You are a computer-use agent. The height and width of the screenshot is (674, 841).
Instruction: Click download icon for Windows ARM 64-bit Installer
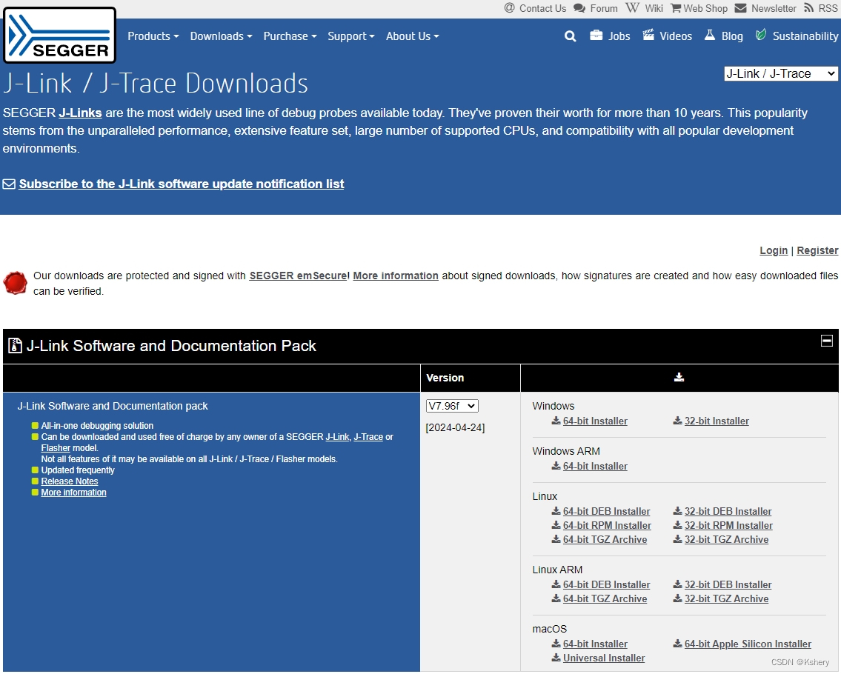[556, 466]
